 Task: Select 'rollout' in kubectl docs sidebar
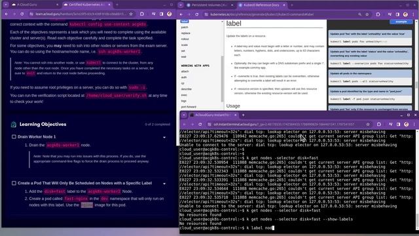click(185, 39)
